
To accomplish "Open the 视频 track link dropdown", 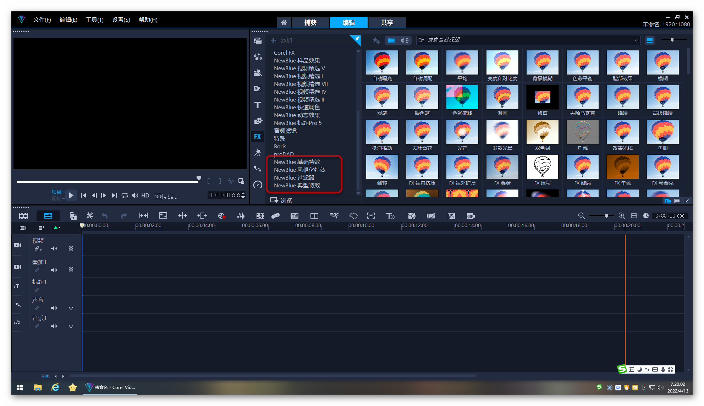I will click(38, 249).
